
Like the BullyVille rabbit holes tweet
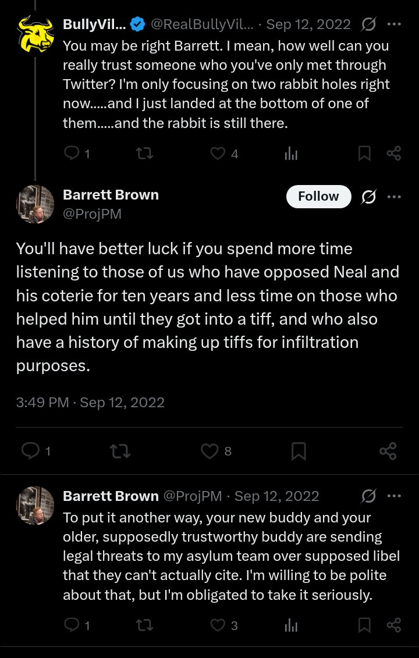pyautogui.click(x=218, y=154)
